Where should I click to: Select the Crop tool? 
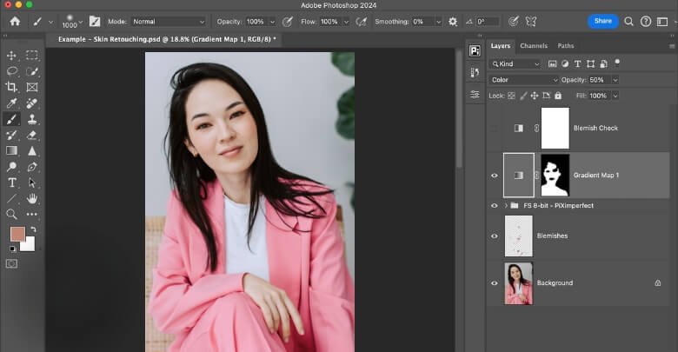tap(12, 87)
